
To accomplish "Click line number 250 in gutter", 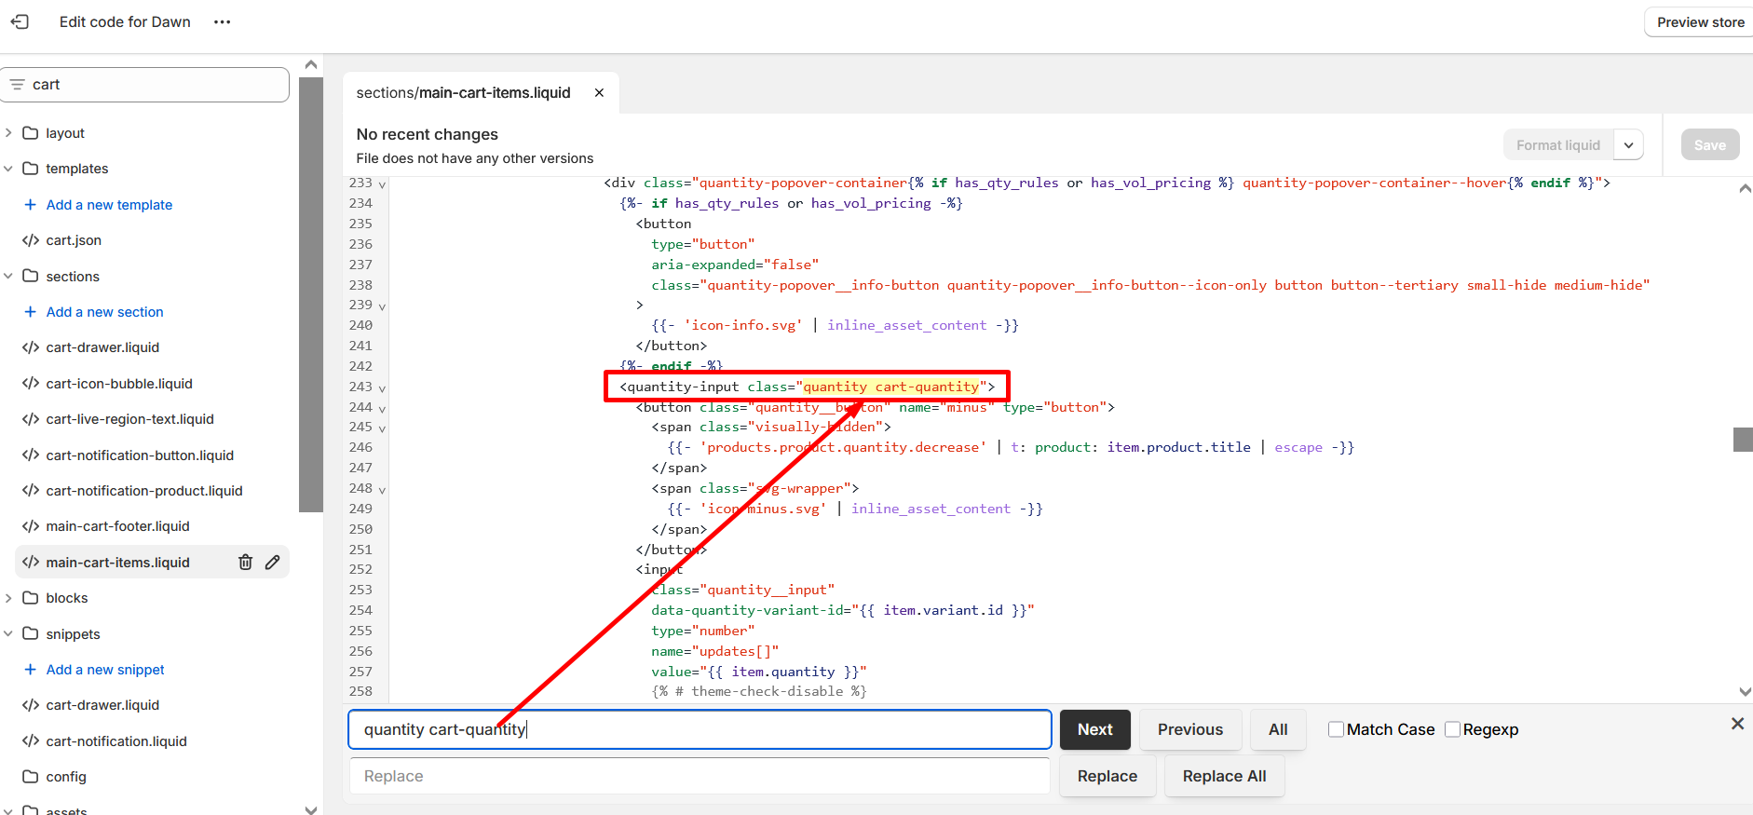I will pyautogui.click(x=360, y=529).
